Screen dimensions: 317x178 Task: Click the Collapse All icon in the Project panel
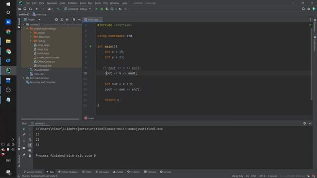(67, 20)
